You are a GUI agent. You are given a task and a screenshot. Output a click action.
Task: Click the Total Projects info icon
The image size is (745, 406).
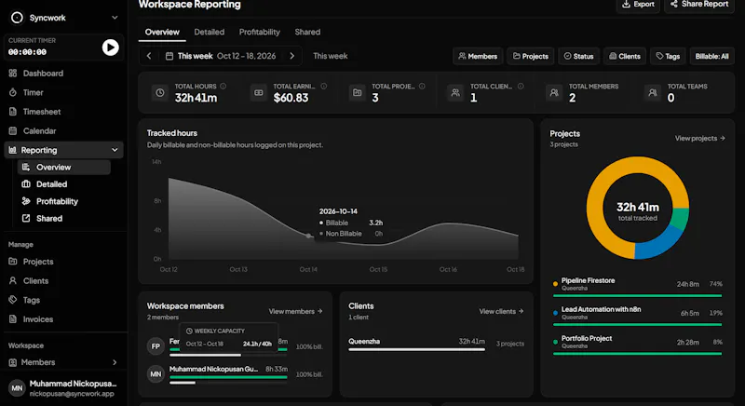[x=422, y=86]
